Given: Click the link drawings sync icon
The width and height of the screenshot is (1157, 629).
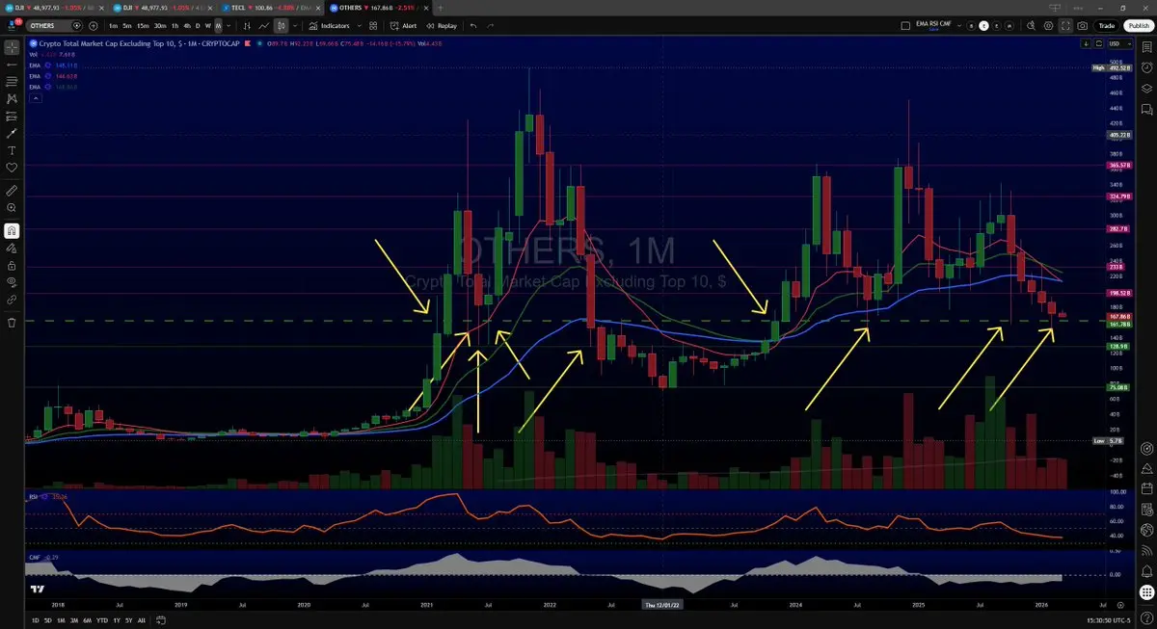Looking at the screenshot, I should click(x=12, y=300).
